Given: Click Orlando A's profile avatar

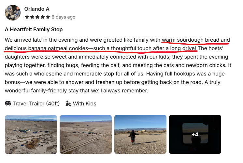Looking at the screenshot, I should pyautogui.click(x=13, y=13).
